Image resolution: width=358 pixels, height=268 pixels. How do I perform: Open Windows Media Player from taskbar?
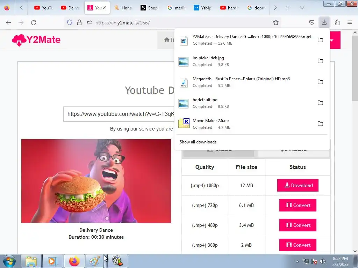tap(52, 261)
